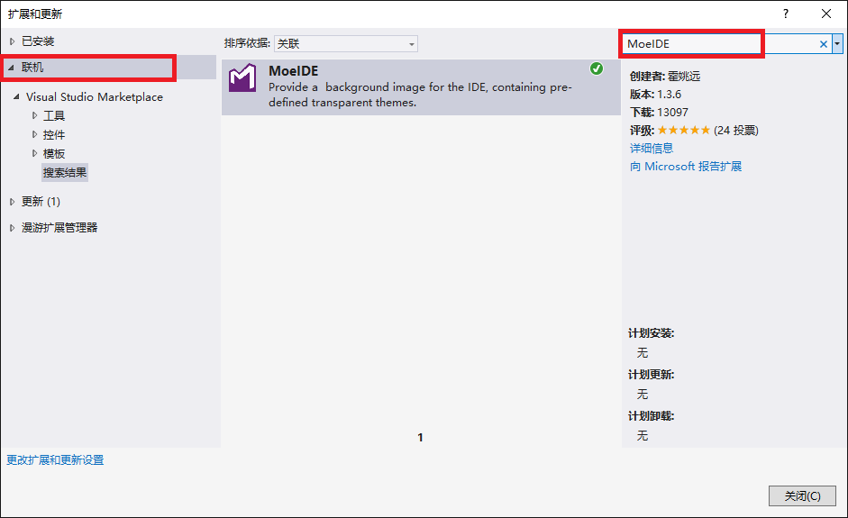Click the 版本: 1.3.6 text
848x518 pixels.
point(655,94)
